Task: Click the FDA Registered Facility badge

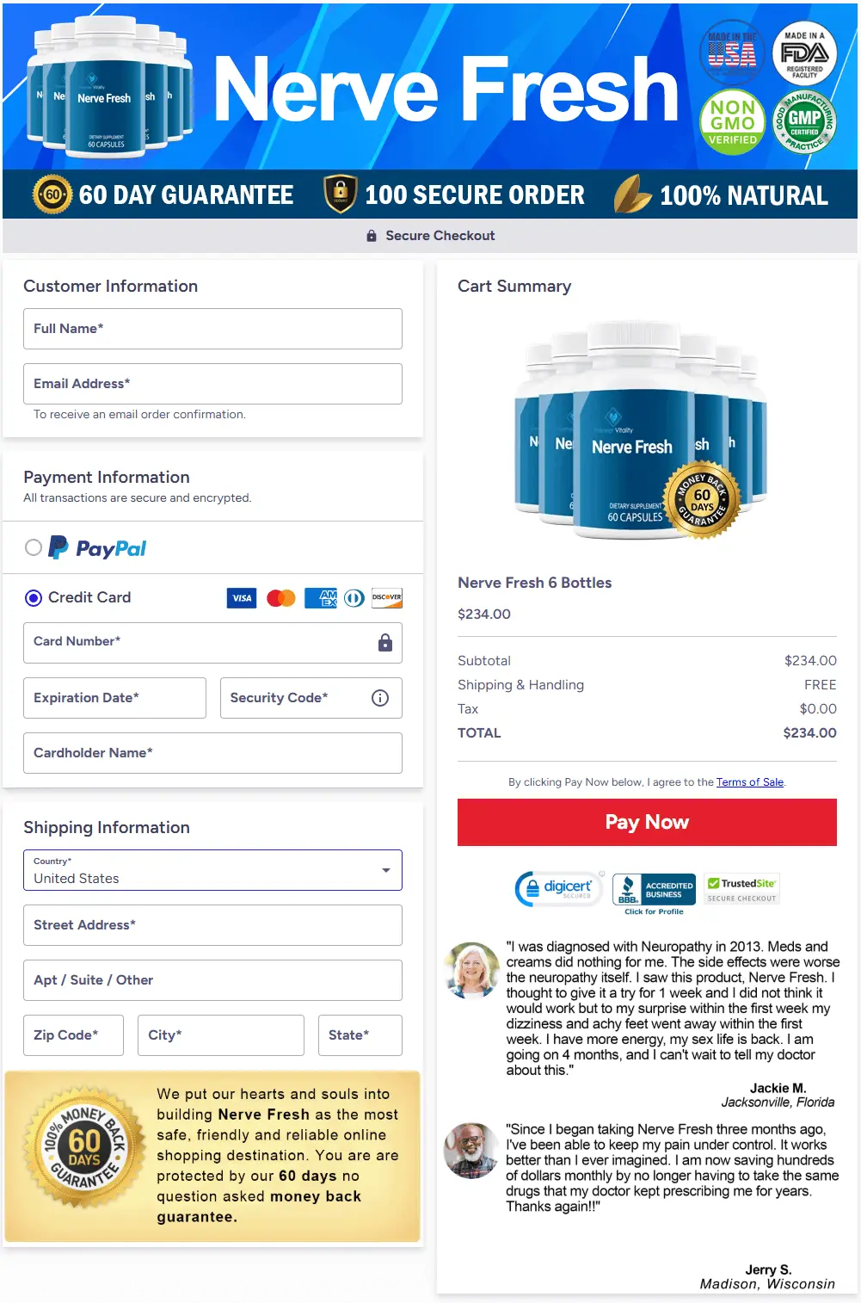Action: point(804,52)
